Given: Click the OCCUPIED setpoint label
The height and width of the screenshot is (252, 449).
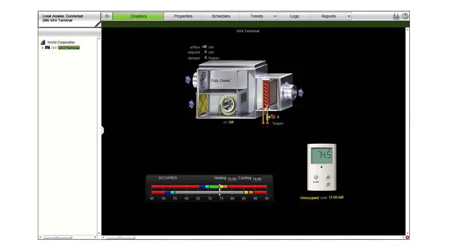Looking at the screenshot, I should coord(168,177).
